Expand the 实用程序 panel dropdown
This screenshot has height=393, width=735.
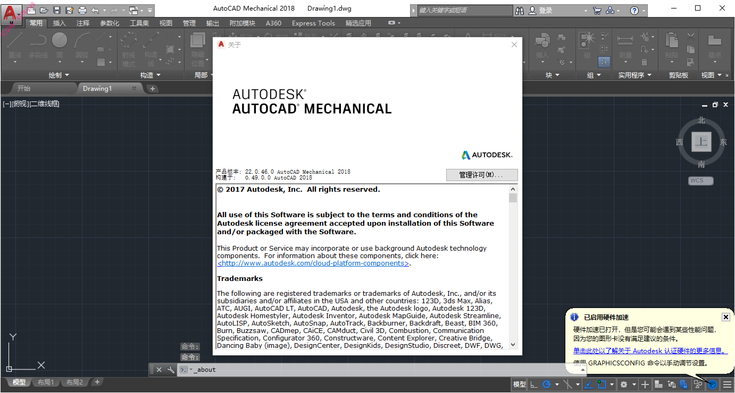tap(649, 75)
